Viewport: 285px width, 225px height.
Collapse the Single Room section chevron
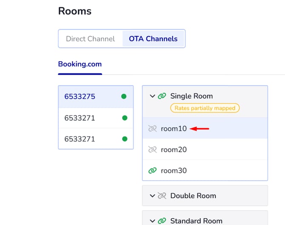tap(152, 96)
